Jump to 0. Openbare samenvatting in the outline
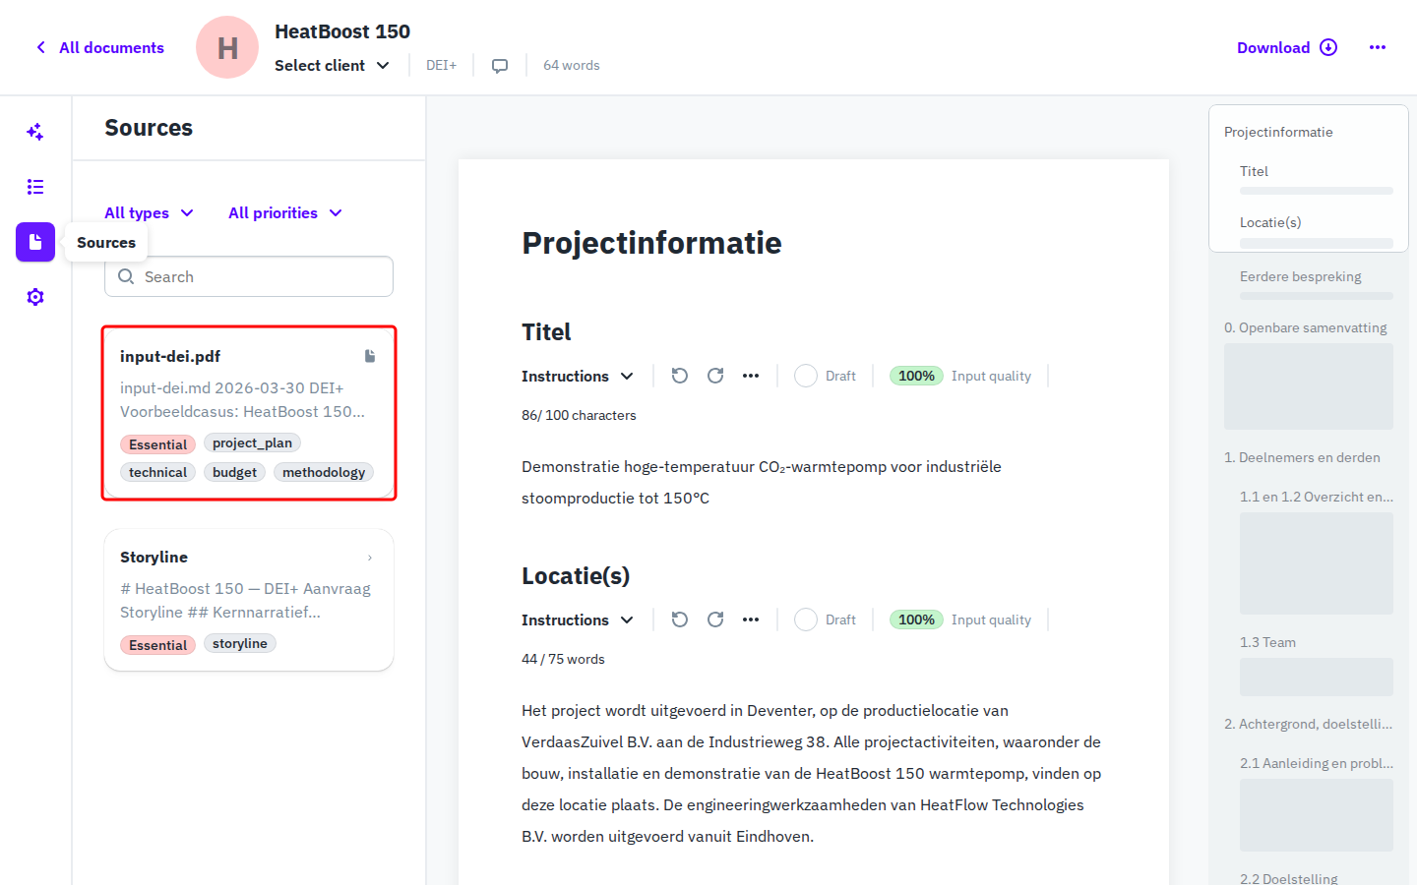The height and width of the screenshot is (885, 1417). pos(1306,327)
